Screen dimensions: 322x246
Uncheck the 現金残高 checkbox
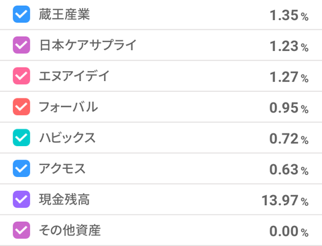point(21,199)
